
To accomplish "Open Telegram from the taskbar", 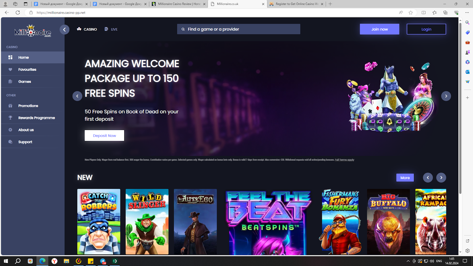I will [103, 261].
